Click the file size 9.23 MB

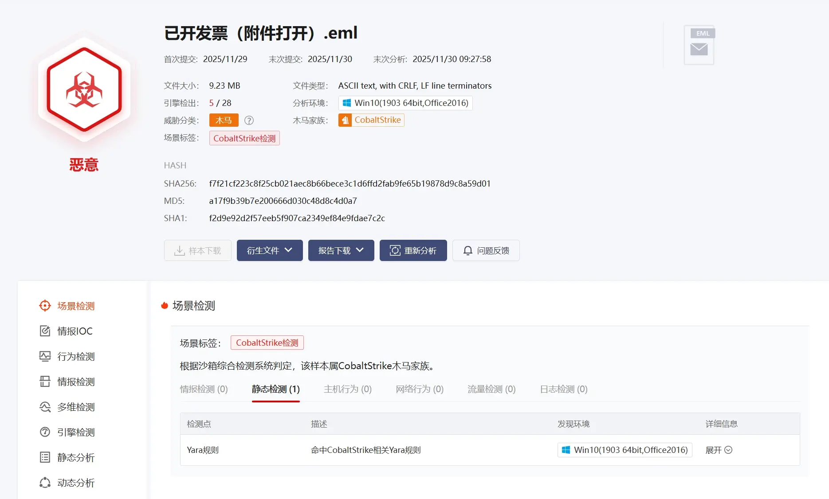coord(224,86)
